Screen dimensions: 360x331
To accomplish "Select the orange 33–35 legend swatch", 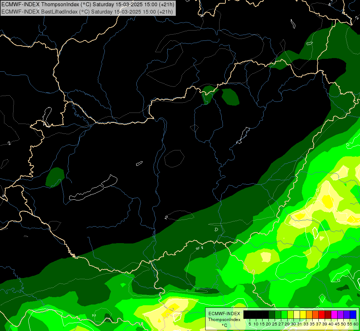I will pos(309,314).
